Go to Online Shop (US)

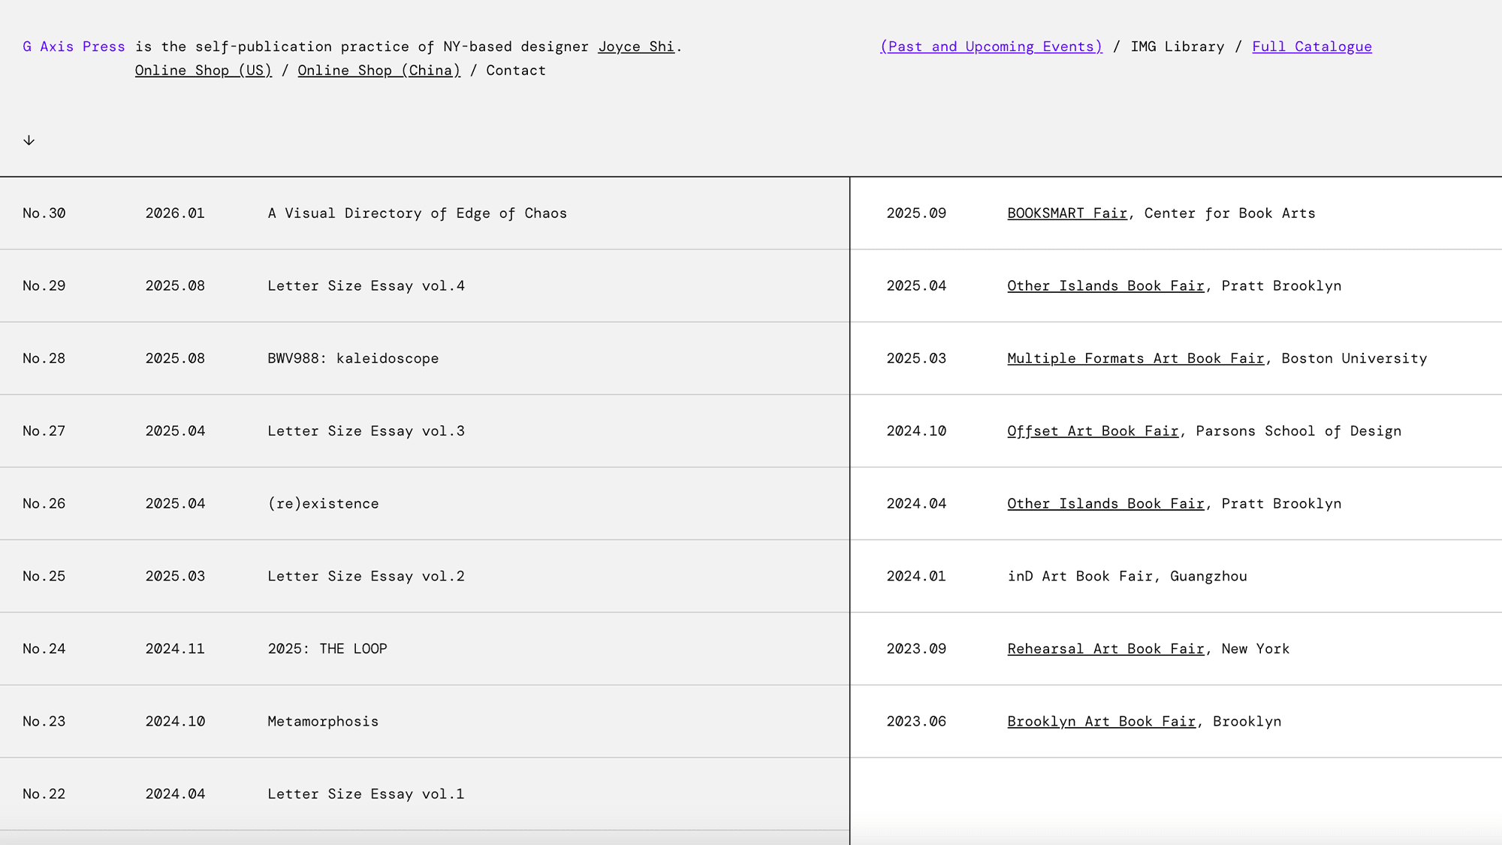coord(203,71)
